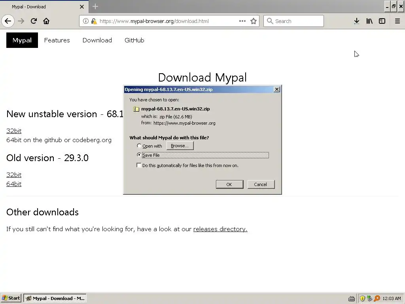Open the GitHub nav item
Viewport: 405px width, 304px height.
(134, 40)
